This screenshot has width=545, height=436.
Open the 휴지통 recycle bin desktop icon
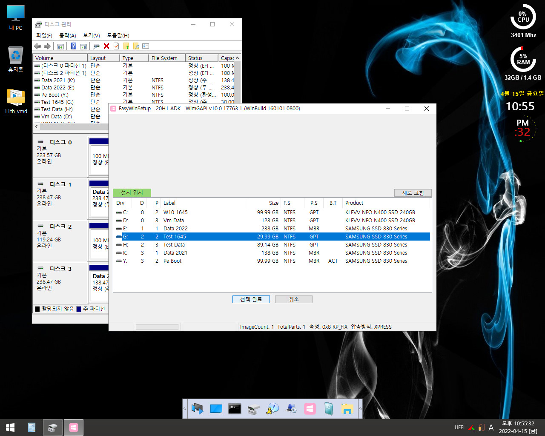coord(16,59)
